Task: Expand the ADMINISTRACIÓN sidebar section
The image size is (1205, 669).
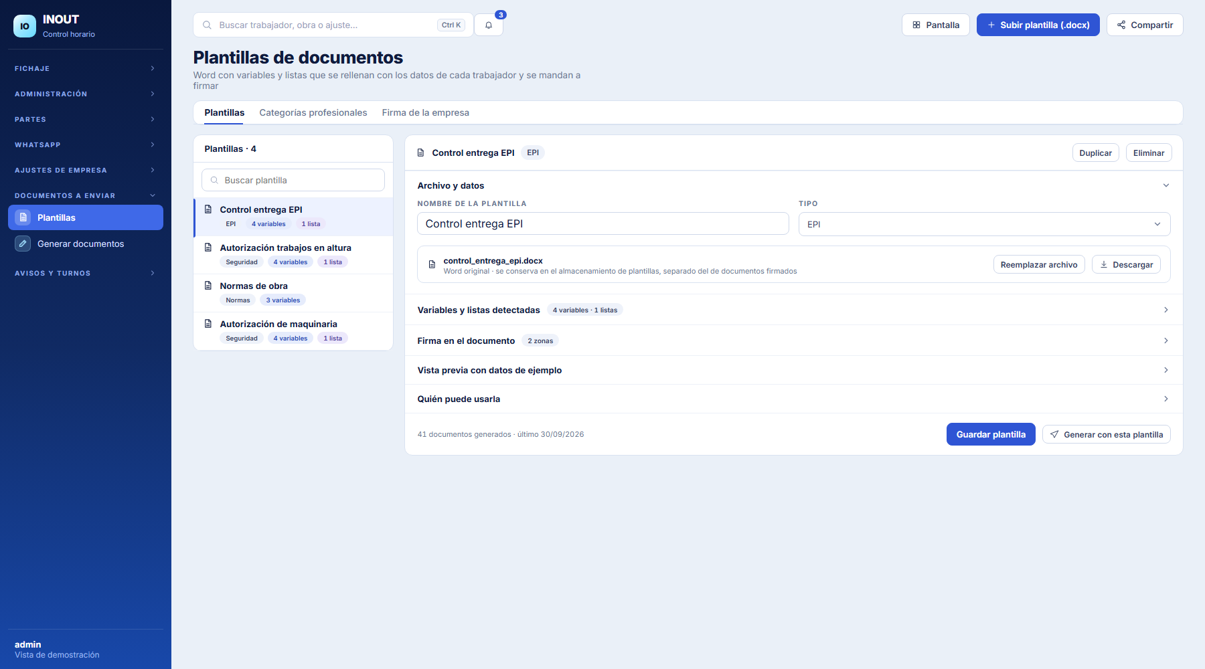Action: coord(86,94)
